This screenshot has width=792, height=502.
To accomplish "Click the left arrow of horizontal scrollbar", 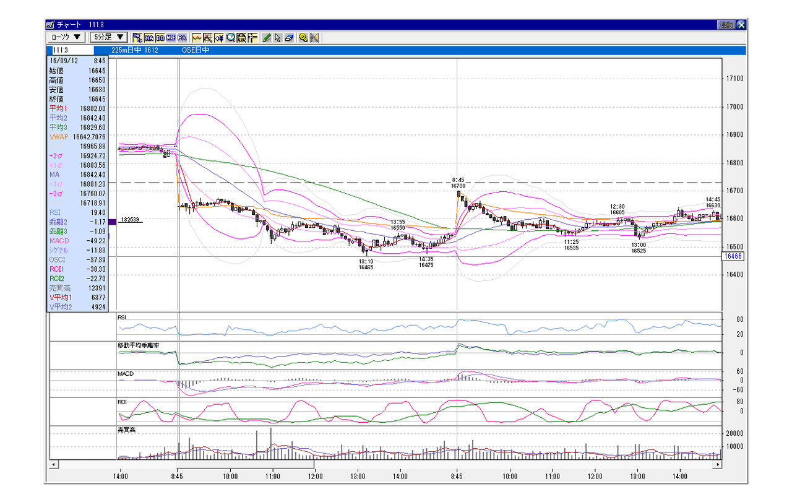I will point(54,464).
